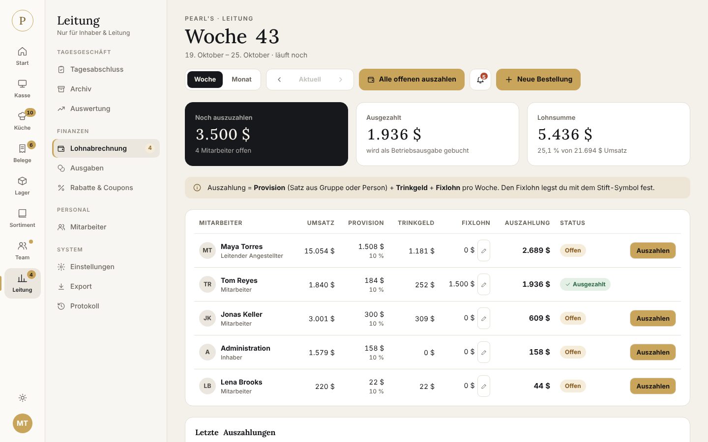Open Protokoll in sidebar
The image size is (708, 442).
point(106,306)
